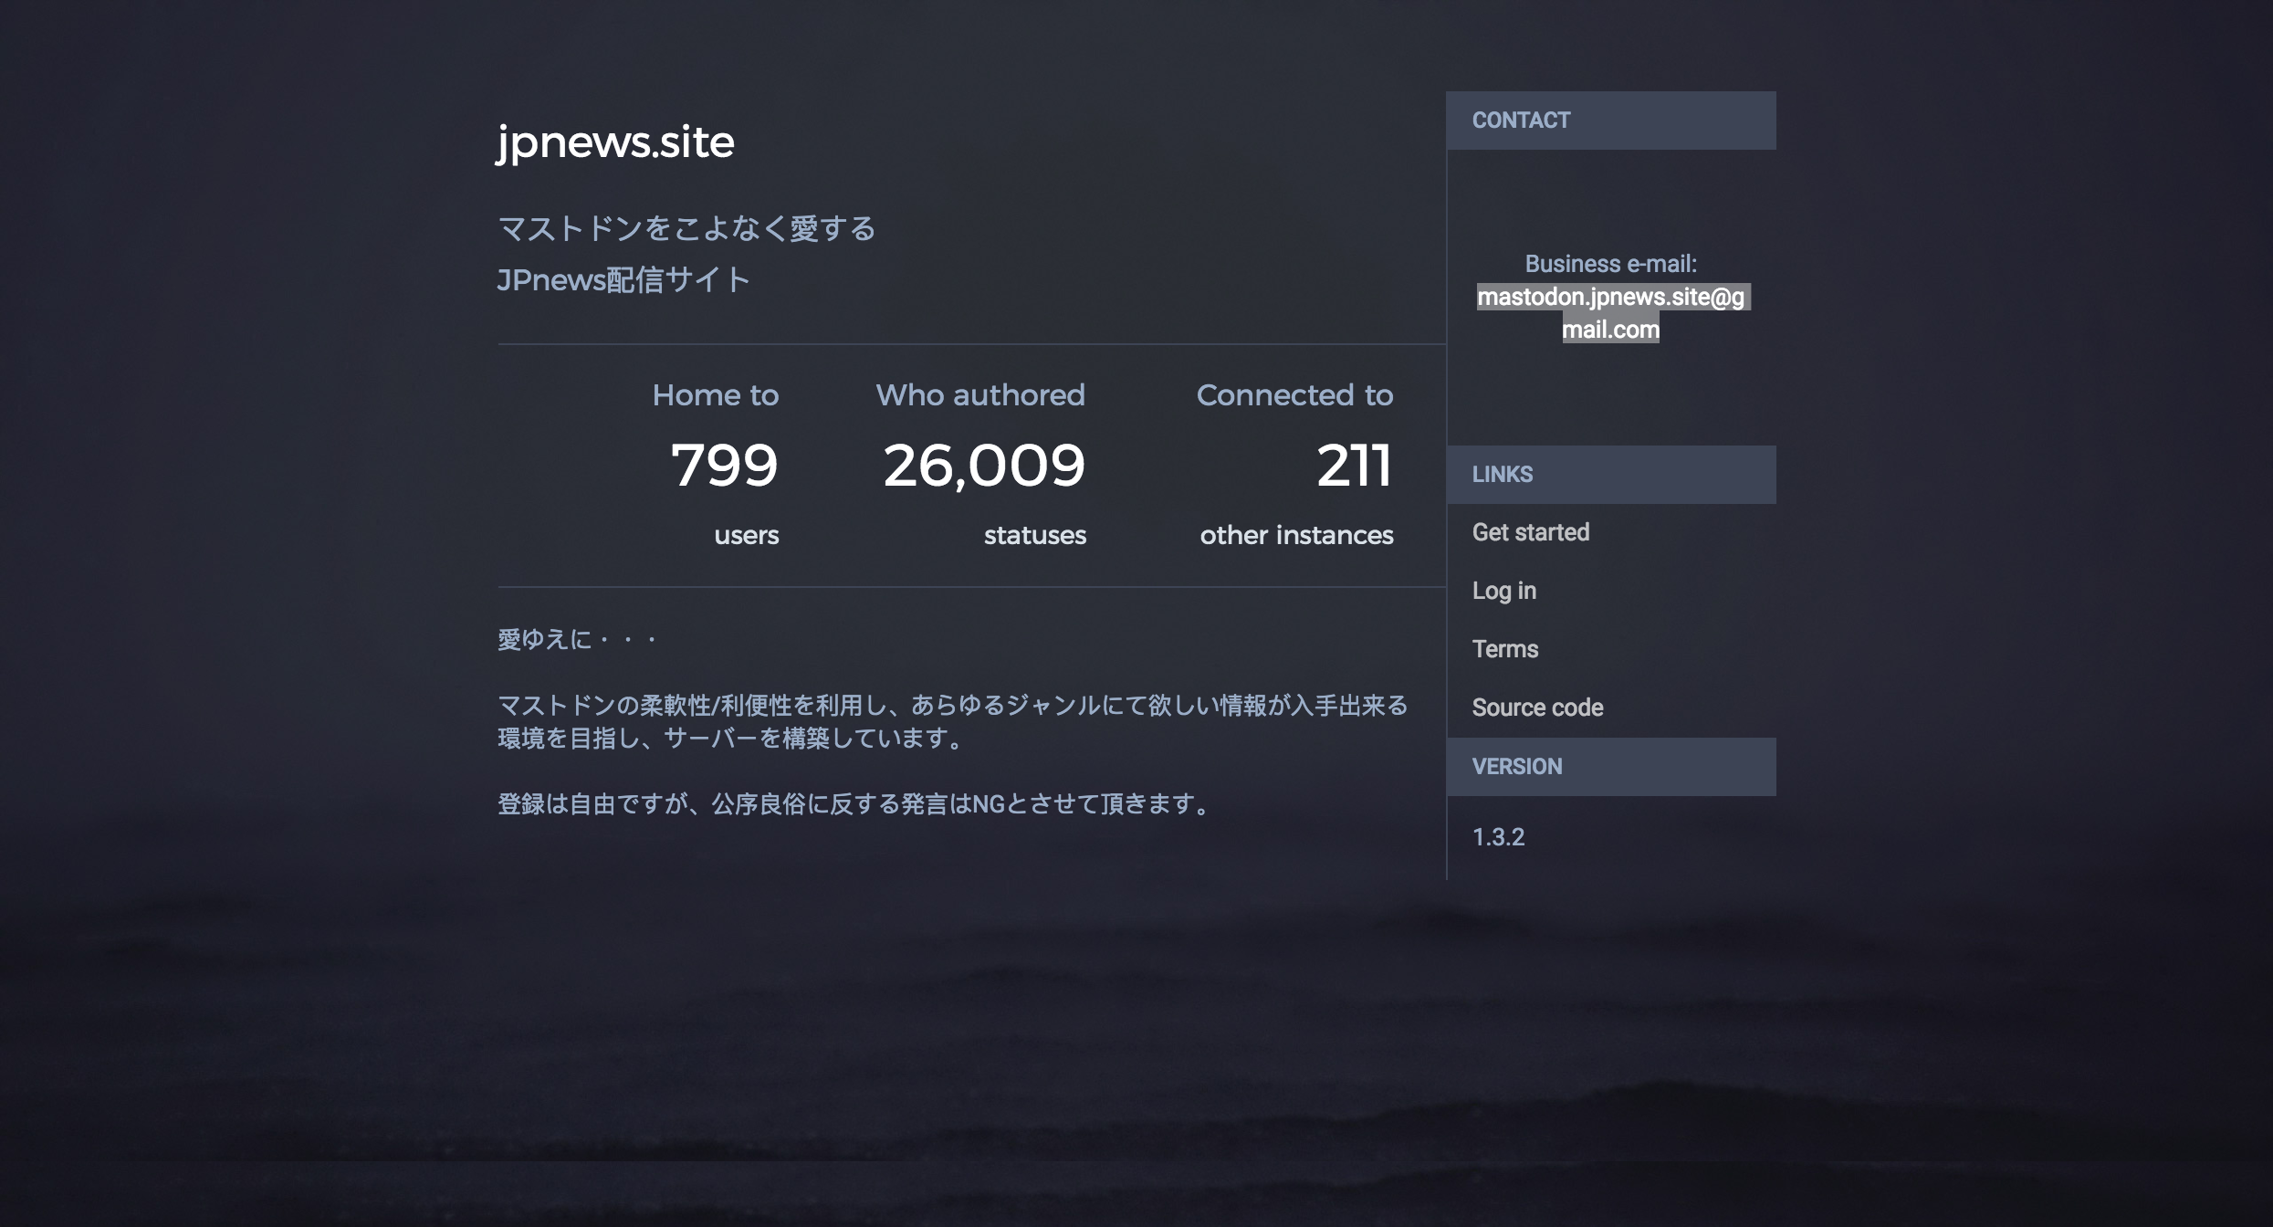The width and height of the screenshot is (2273, 1227).
Task: Click the 'users' label under 799
Action: tap(747, 535)
